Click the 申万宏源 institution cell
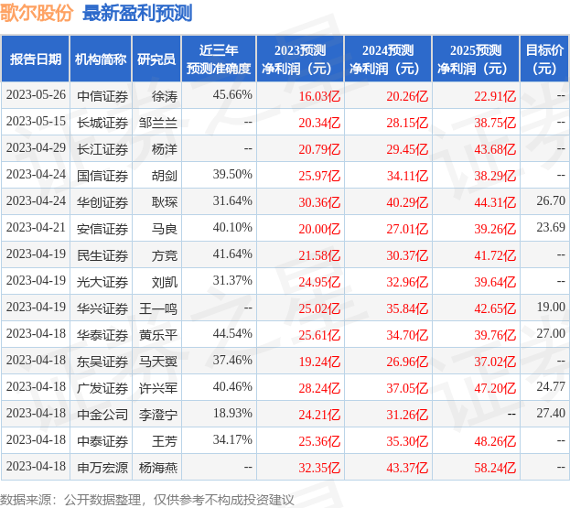Viewport: 570px width, 508px height. click(x=102, y=468)
